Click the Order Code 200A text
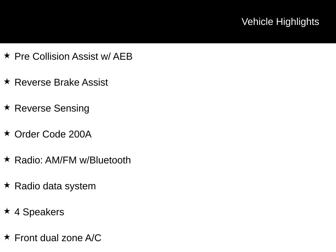This screenshot has height=252, width=336. [53, 134]
